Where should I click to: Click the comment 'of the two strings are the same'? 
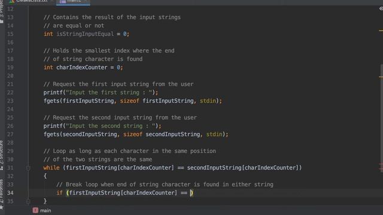click(98, 159)
